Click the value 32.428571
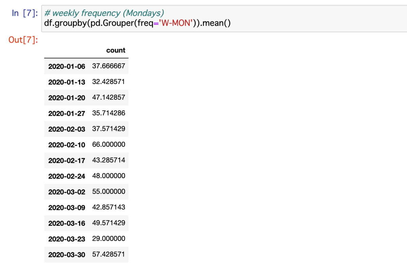The width and height of the screenshot is (407, 265). [109, 82]
